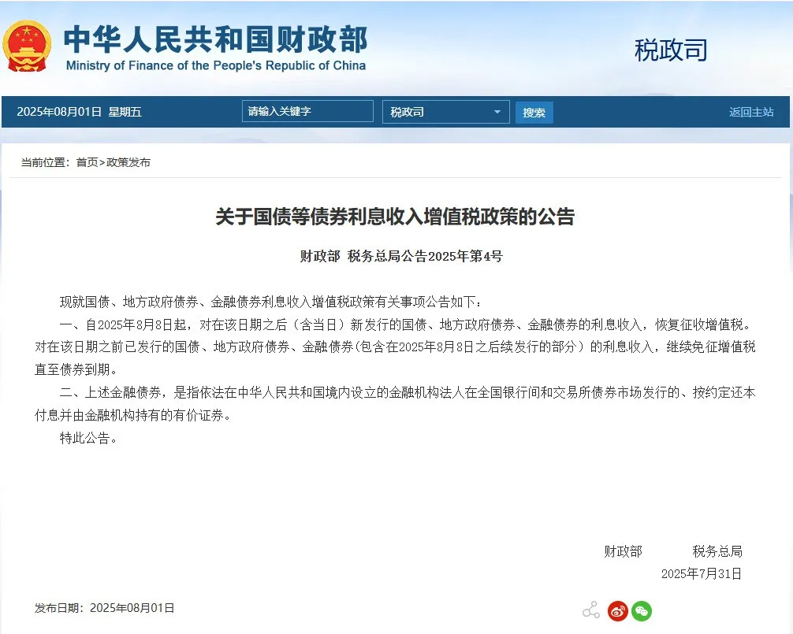The width and height of the screenshot is (793, 634).
Task: Click the green WeChat circle icon
Action: pos(642,610)
